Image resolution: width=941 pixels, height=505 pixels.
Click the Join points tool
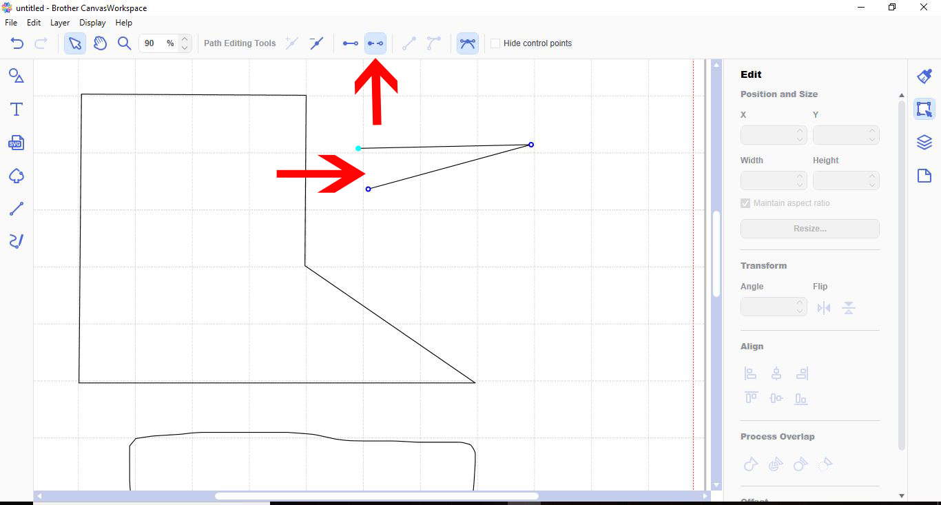point(351,43)
